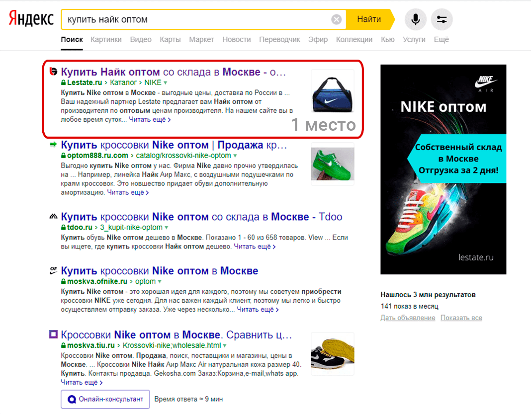Click the Каталог breadcrumb link

click(x=123, y=83)
